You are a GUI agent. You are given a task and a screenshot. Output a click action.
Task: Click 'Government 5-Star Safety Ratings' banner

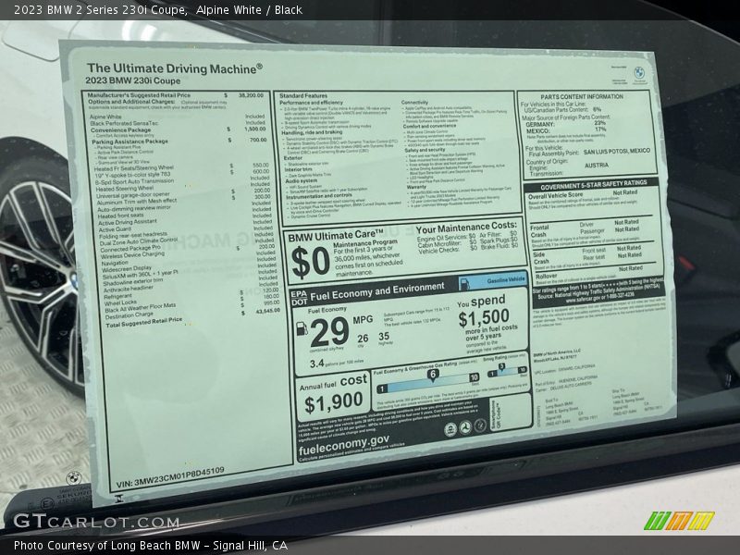tap(593, 184)
